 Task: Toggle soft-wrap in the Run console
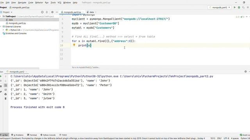[5, 86]
